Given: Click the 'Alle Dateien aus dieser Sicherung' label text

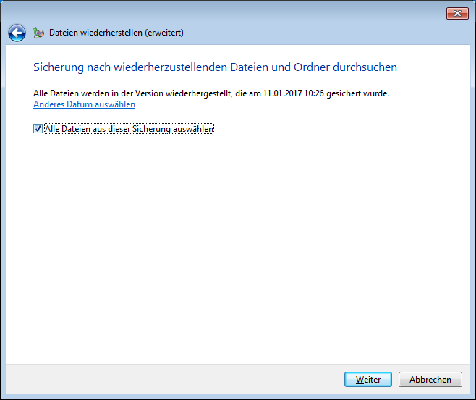Looking at the screenshot, I should point(109,129).
